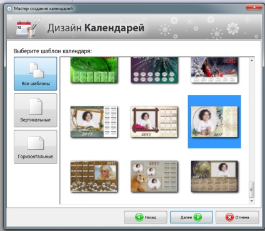Choose the teddy bear collage template
Image resolution: width=265 pixels, height=231 pixels.
154,177
